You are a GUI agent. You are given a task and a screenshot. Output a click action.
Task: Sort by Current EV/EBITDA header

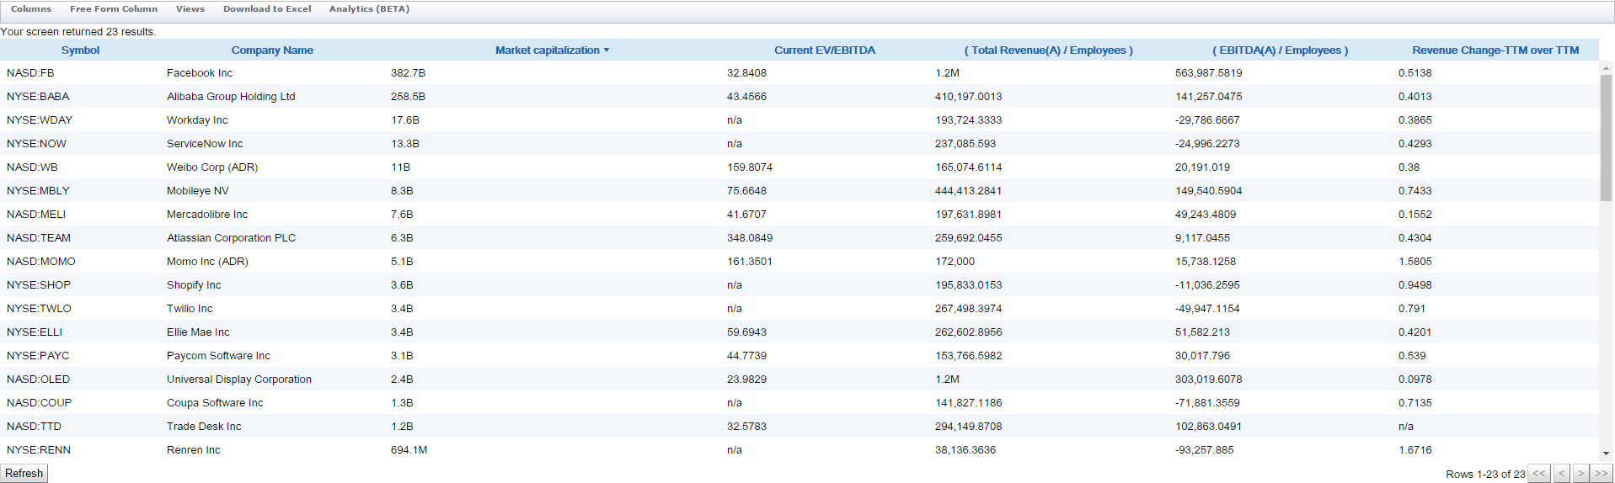click(x=825, y=50)
